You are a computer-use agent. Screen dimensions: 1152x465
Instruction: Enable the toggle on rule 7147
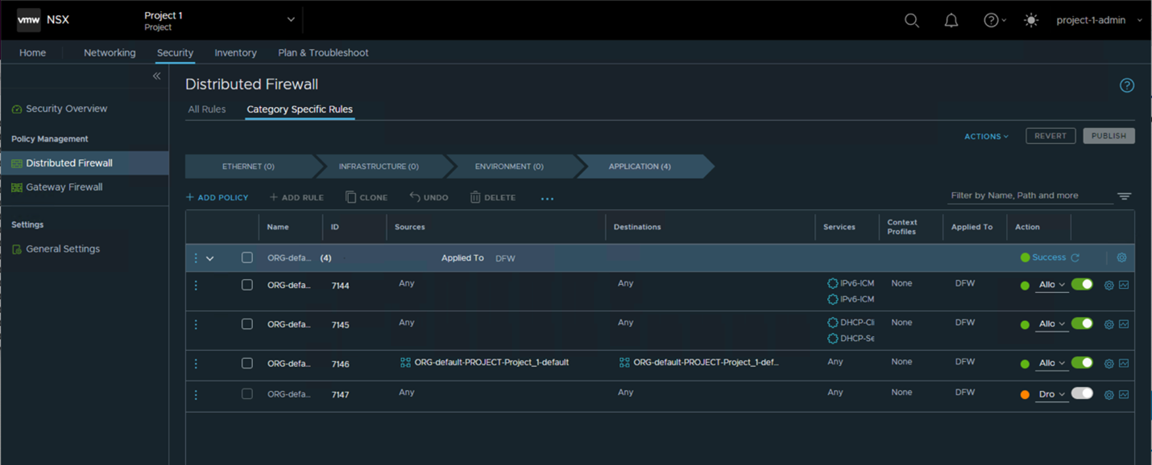1082,393
